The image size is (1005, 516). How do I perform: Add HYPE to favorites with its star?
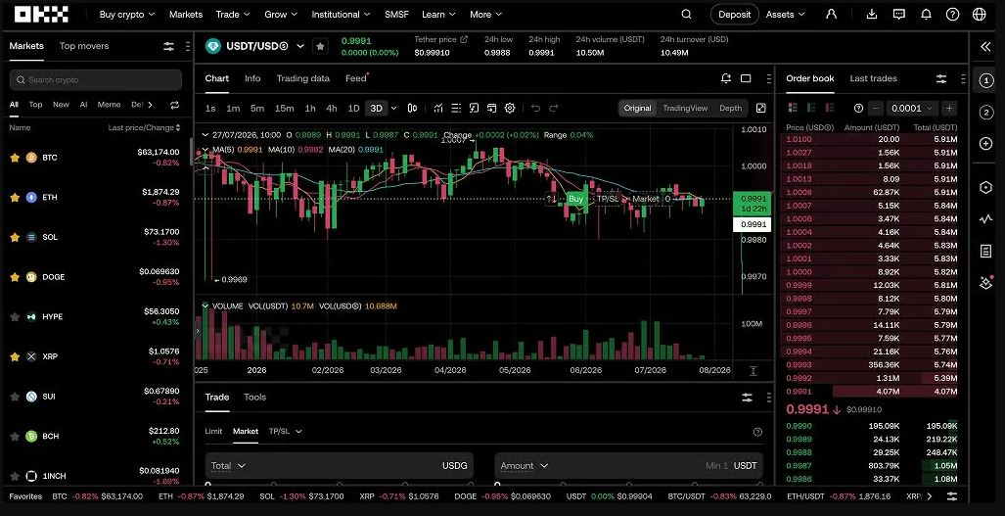click(x=15, y=316)
